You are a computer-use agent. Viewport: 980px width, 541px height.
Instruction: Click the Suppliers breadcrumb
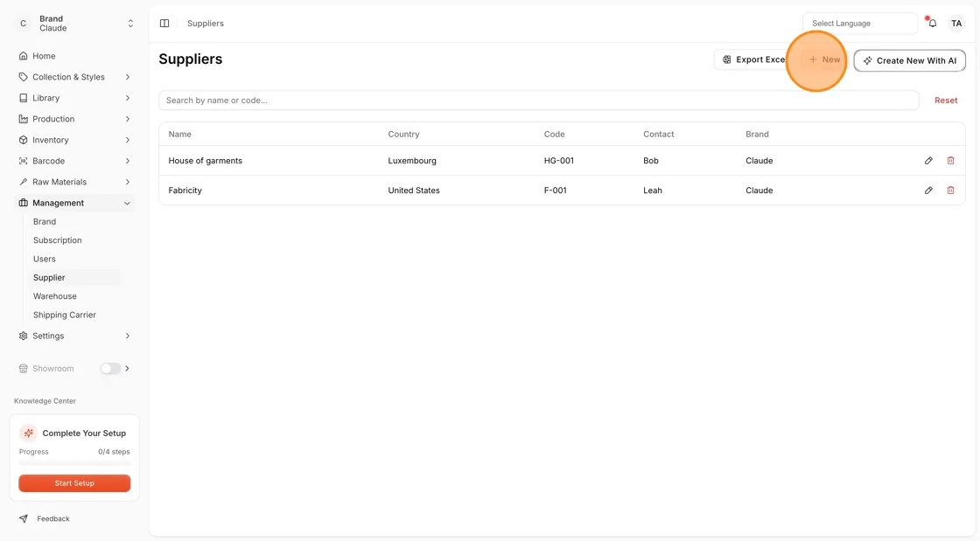pos(206,23)
